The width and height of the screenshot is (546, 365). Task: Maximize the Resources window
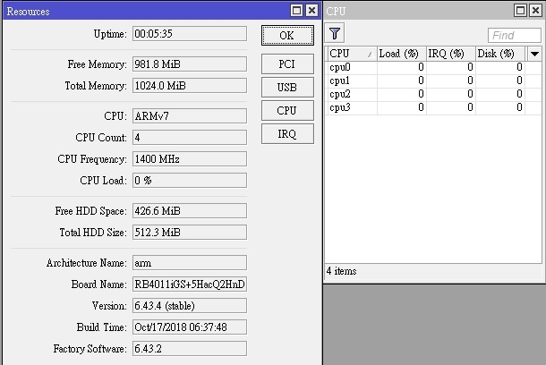[296, 11]
